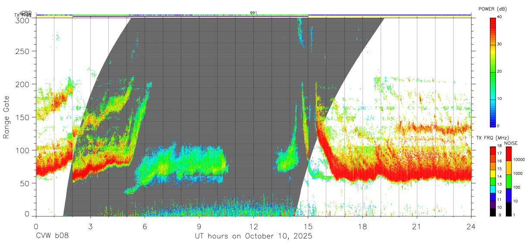Click the '50' range gate tick label
Screen dimensions: 530x245
(25, 183)
